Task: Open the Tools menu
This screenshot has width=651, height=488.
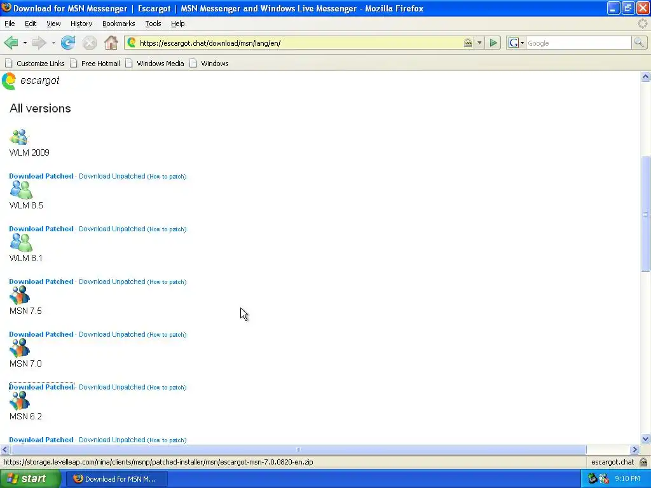Action: pyautogui.click(x=153, y=24)
